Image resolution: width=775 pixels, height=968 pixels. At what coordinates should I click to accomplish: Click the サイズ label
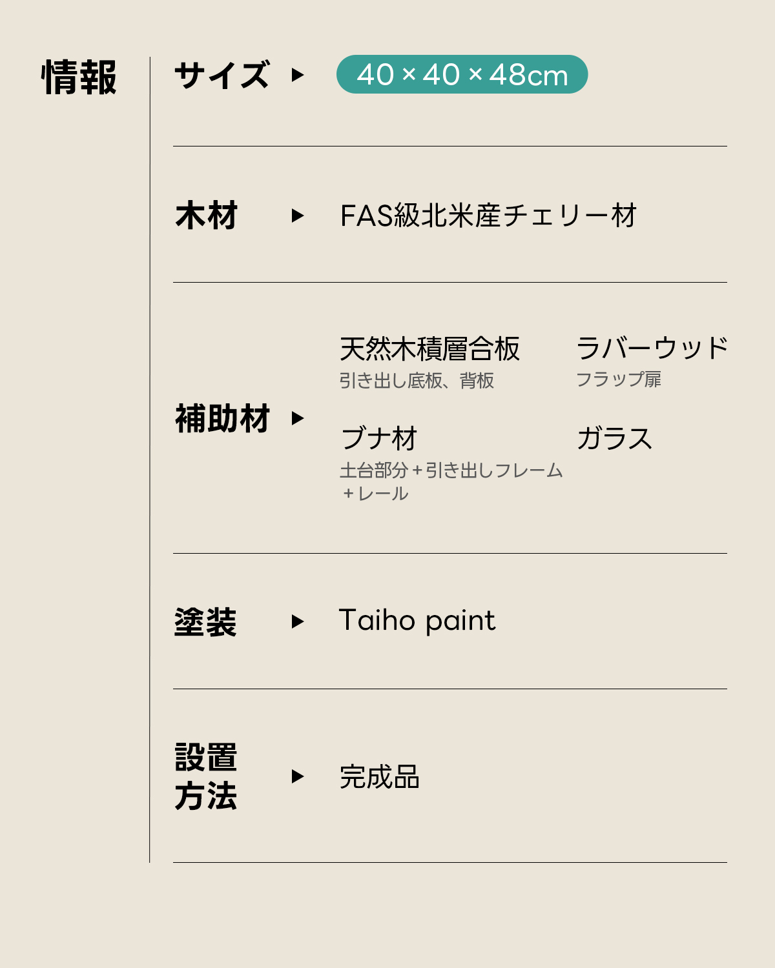point(222,76)
